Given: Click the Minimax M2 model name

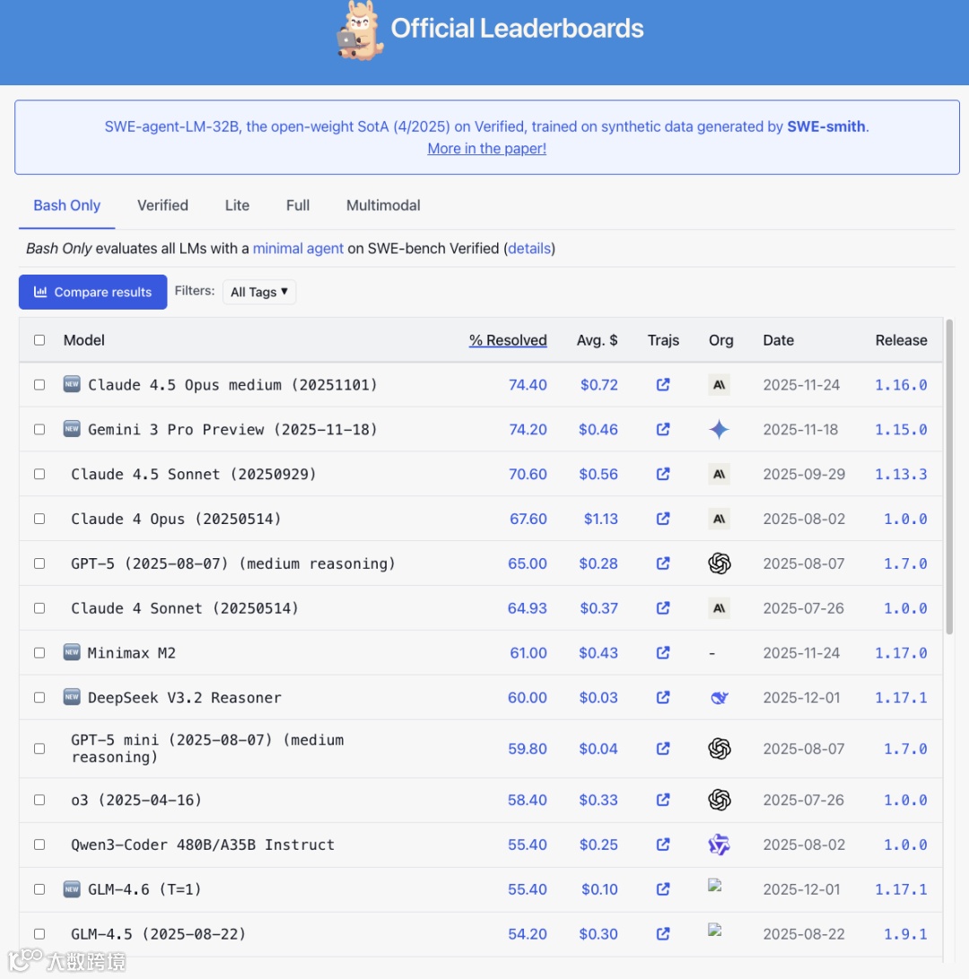Looking at the screenshot, I should (x=132, y=653).
